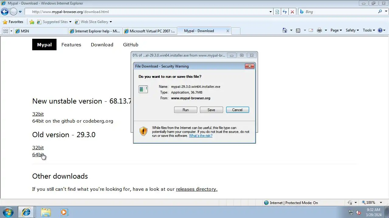Screen dimensions: 389x218
Task: Switch to Internet Explorer help tab
Action: click(x=95, y=31)
